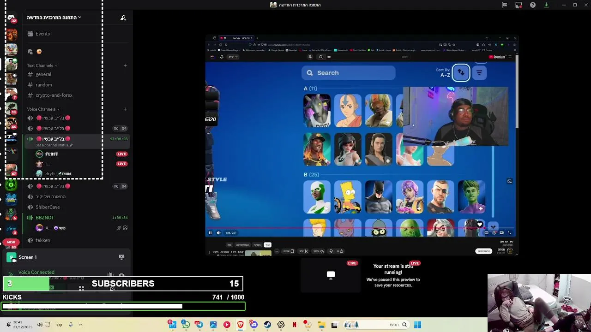
Task: Mute the streamed YouTube video volume
Action: [218, 233]
